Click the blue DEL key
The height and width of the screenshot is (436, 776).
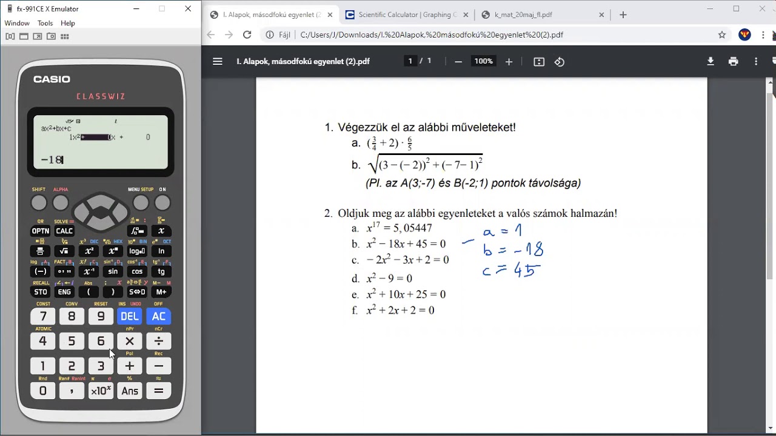130,316
